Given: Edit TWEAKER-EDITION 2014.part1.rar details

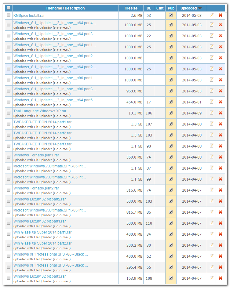Looking at the screenshot, I should coord(211,124).
